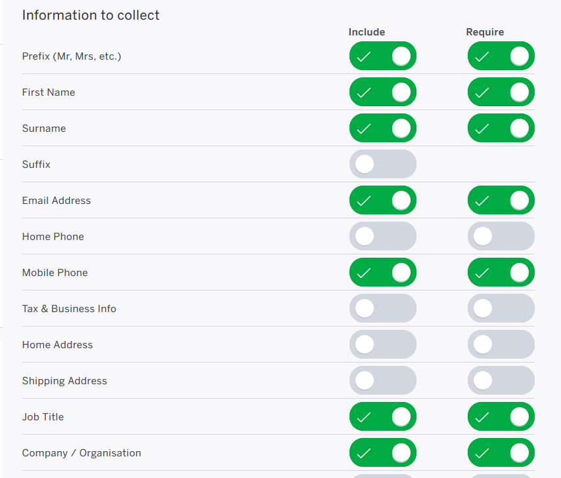This screenshot has height=478, width=561.
Task: Enable the Include toggle for Home Address
Action: [x=382, y=344]
